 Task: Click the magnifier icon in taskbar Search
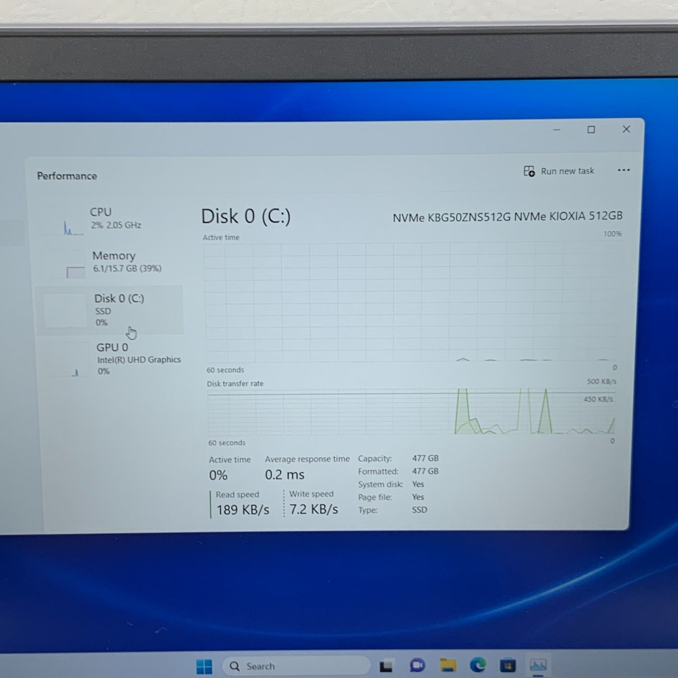coord(234,666)
